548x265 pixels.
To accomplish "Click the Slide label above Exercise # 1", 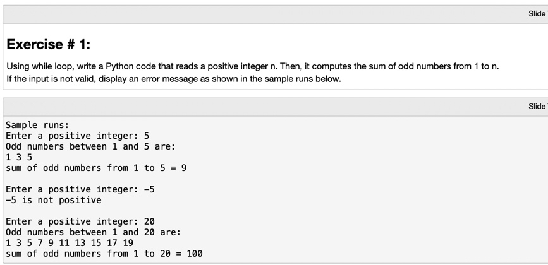I will tap(539, 14).
